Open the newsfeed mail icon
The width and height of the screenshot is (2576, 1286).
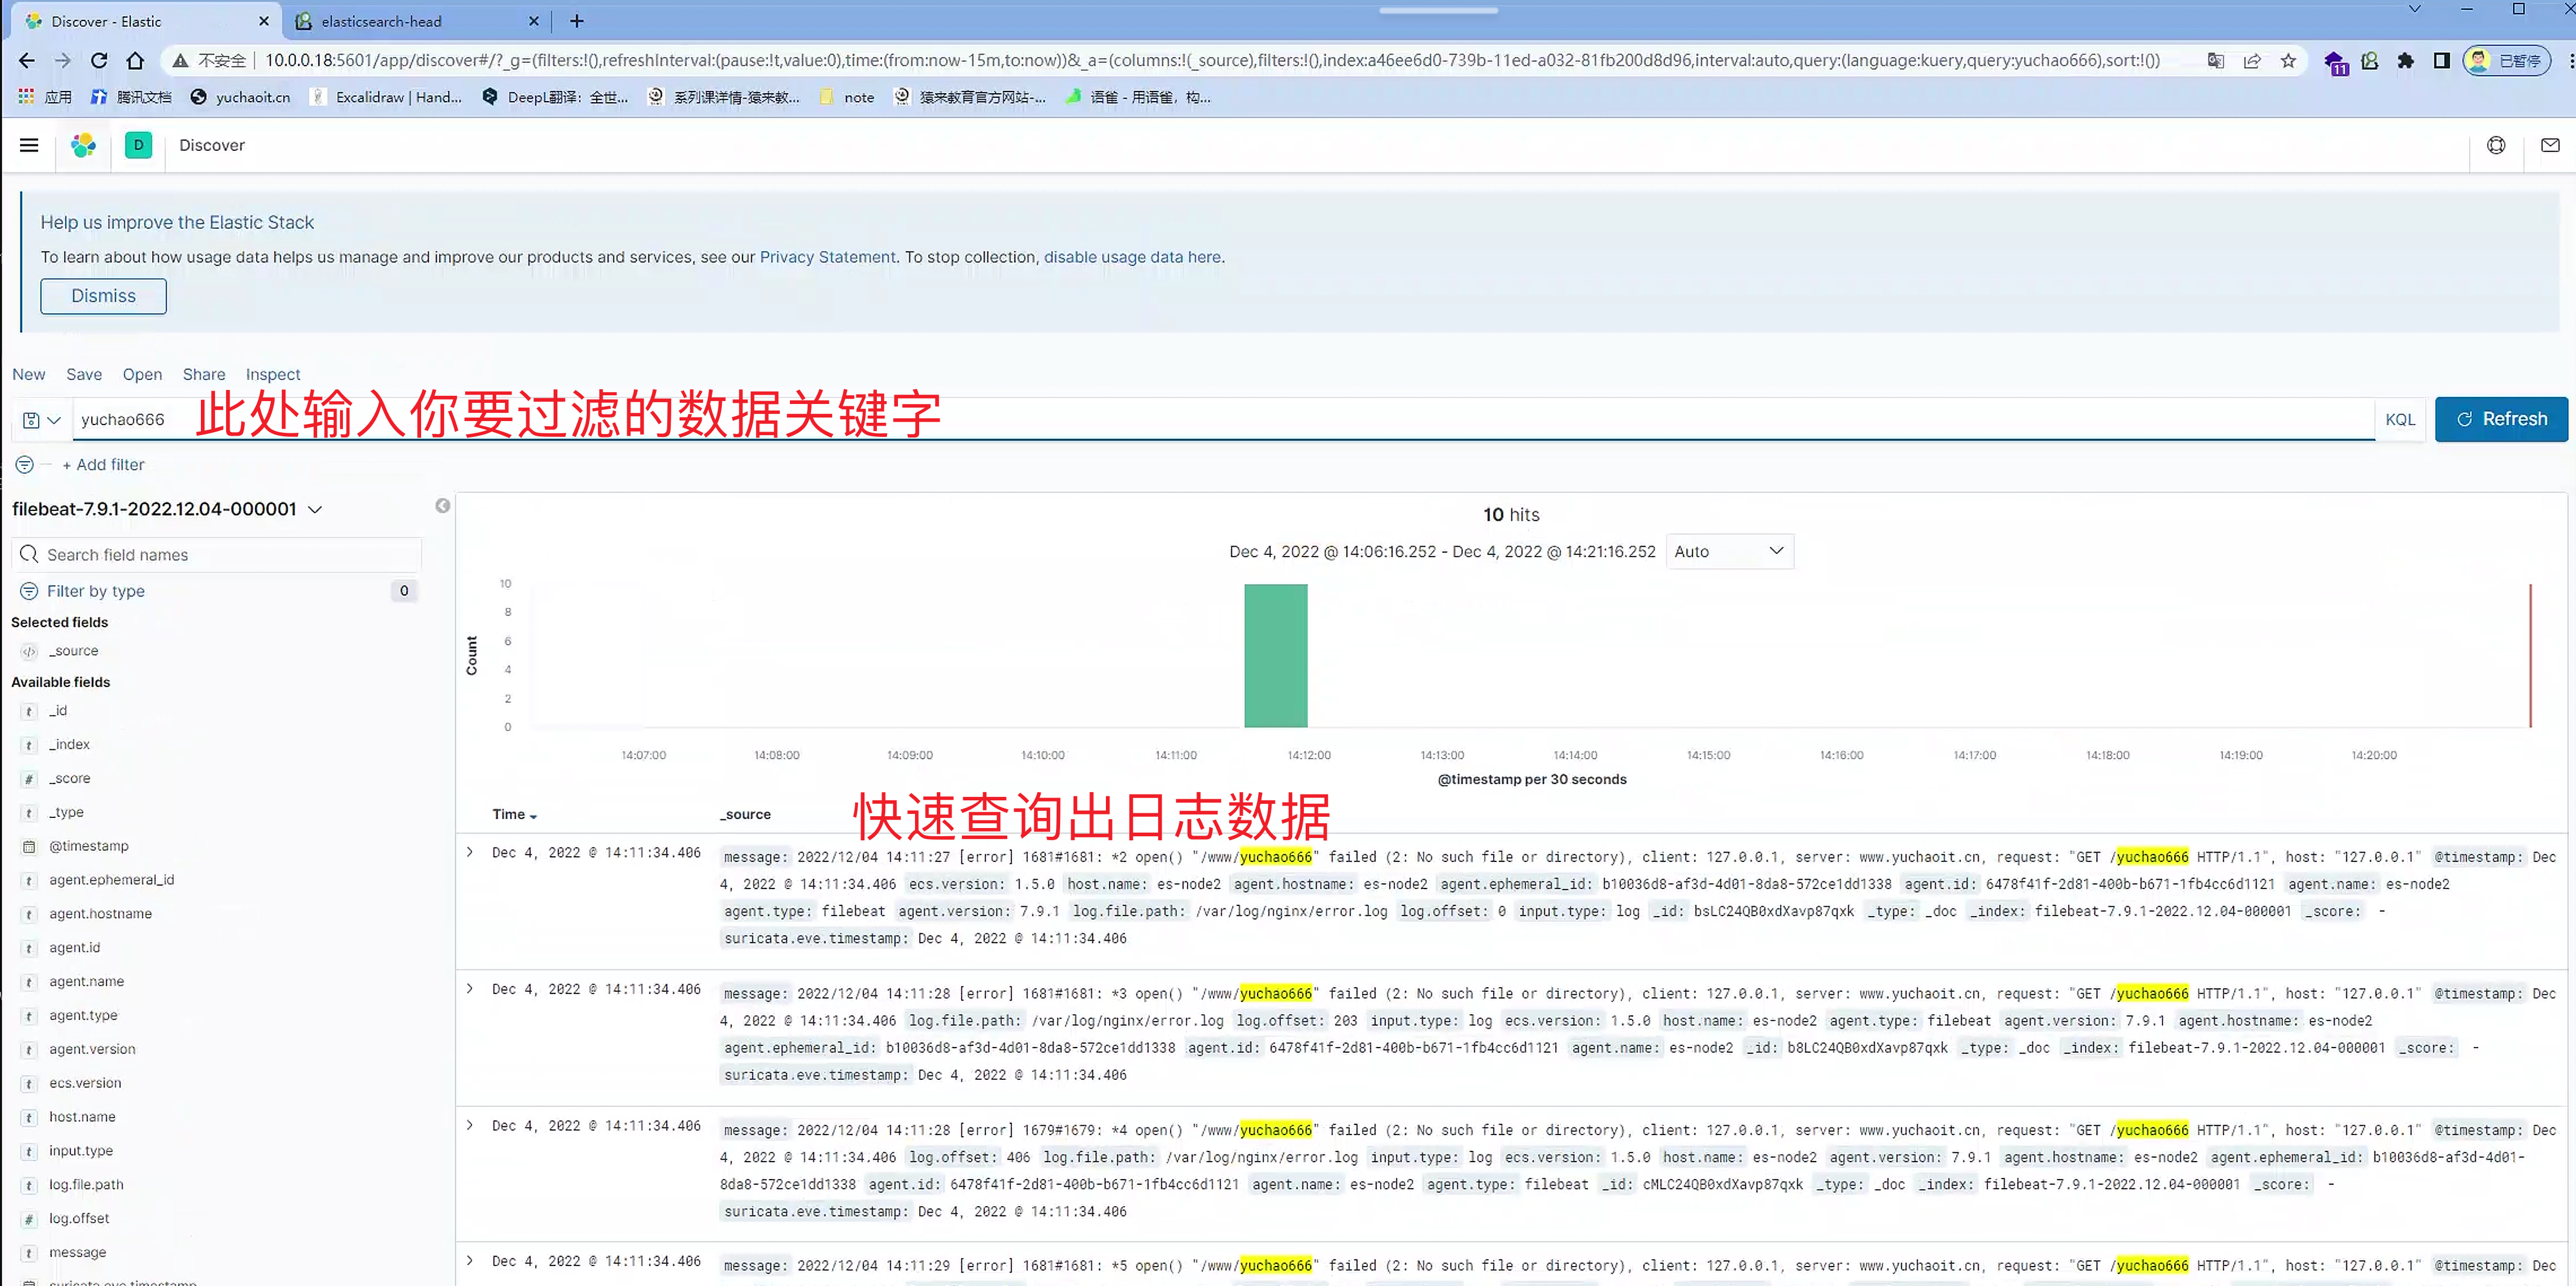[x=2549, y=145]
